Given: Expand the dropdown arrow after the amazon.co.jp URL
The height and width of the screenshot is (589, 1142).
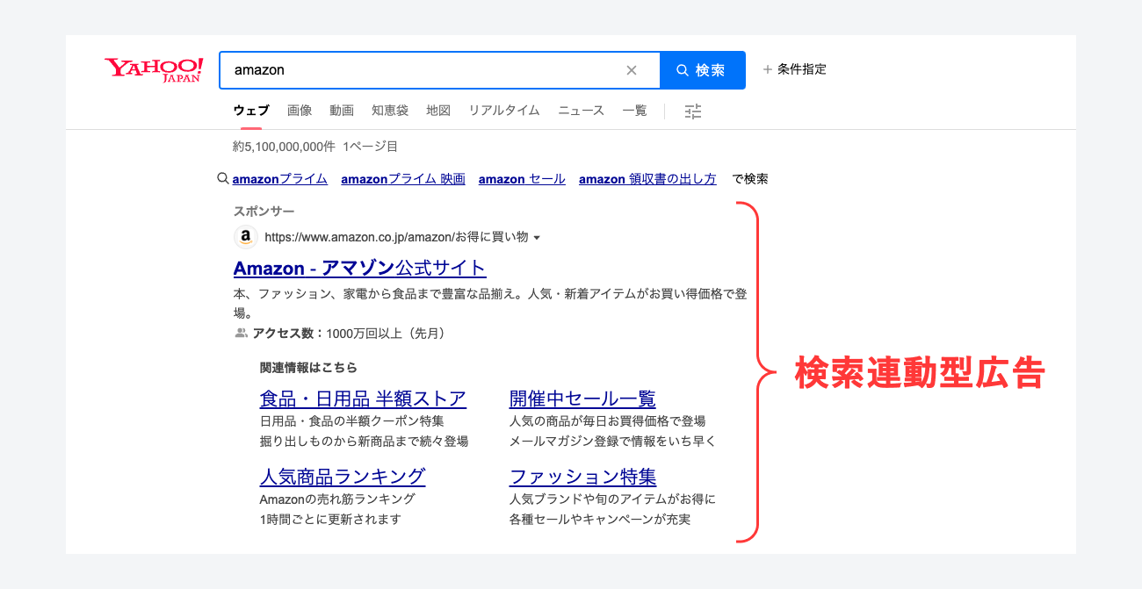Looking at the screenshot, I should (x=537, y=238).
